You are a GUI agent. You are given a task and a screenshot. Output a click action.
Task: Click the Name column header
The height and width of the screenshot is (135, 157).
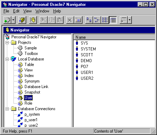coord(114,37)
